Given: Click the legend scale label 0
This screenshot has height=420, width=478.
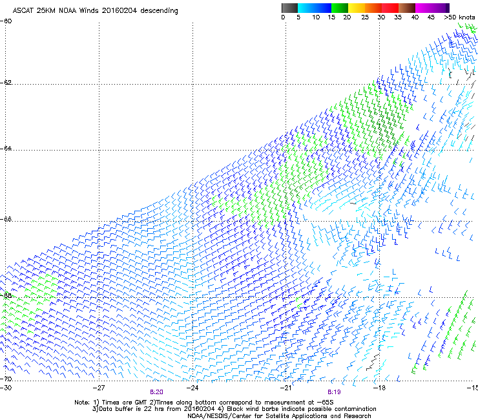Looking at the screenshot, I should 283,17.
